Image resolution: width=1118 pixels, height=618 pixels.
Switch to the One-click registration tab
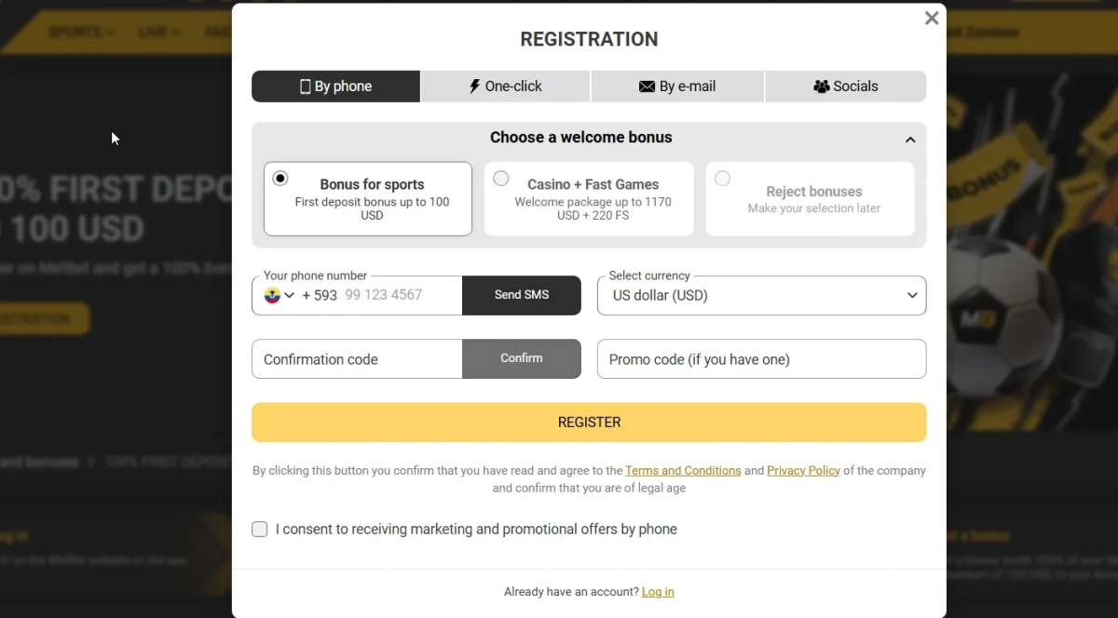(x=505, y=87)
